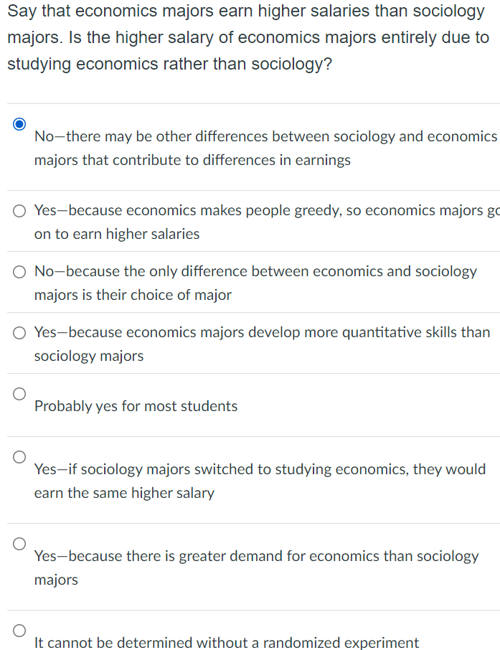Click the radio button next to the demand answer
500x650 pixels.
click(19, 543)
